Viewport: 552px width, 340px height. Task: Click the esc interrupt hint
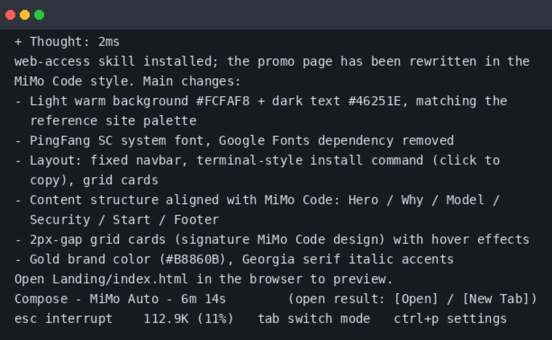click(x=63, y=319)
